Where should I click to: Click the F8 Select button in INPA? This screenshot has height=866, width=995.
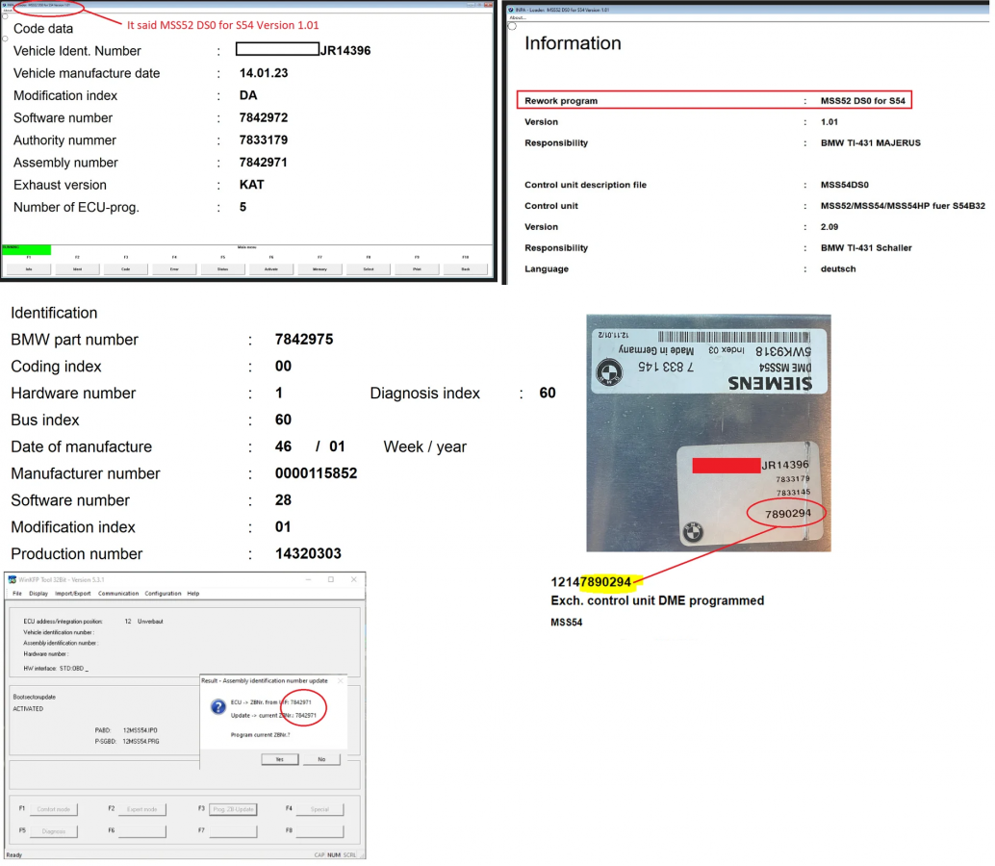click(x=368, y=269)
